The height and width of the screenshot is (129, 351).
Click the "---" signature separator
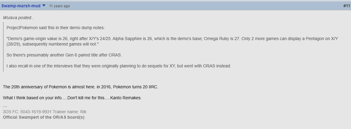click(x=5, y=107)
